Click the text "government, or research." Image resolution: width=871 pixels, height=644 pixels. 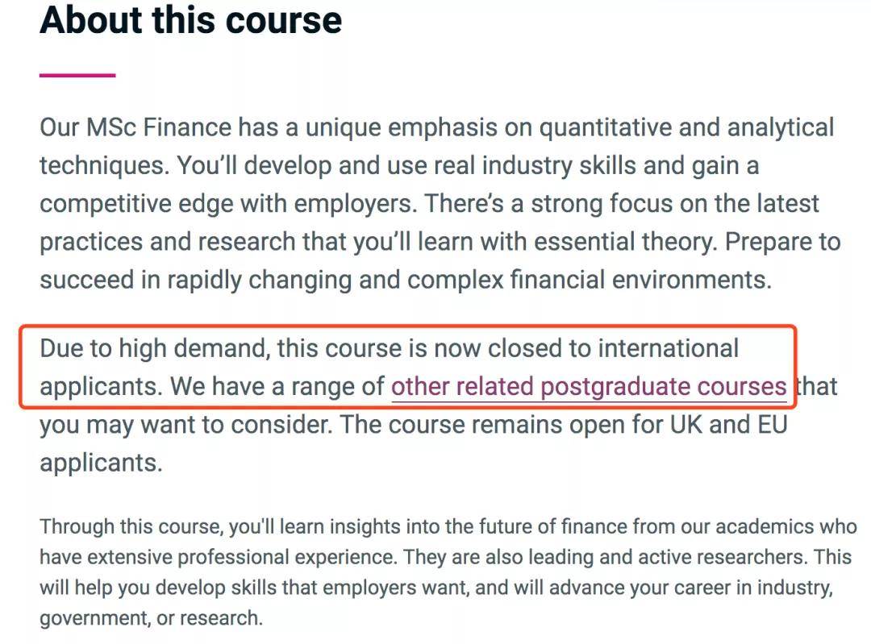point(151,618)
